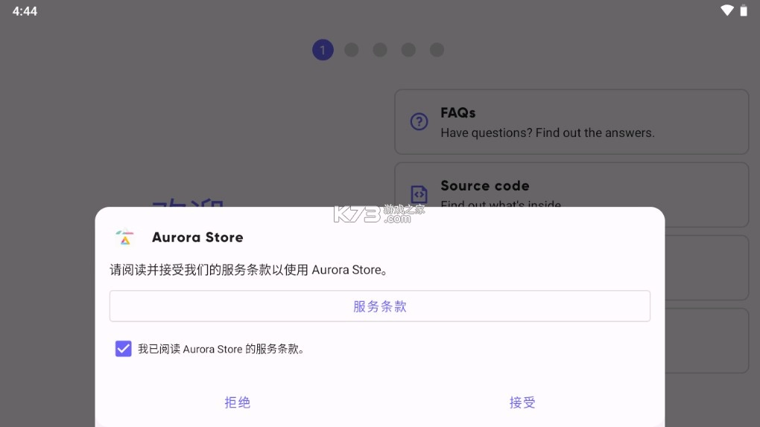
Task: Tap the 我已阅读 Aurora Store checkbox label
Action: pyautogui.click(x=221, y=349)
